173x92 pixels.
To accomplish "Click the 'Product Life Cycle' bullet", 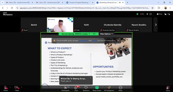I will coord(57,60).
